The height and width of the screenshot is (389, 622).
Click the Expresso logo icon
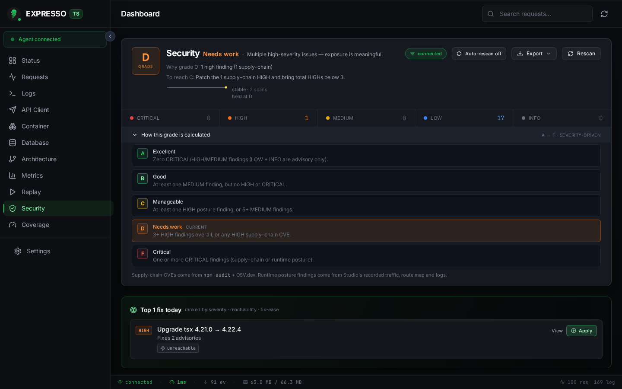pos(14,14)
